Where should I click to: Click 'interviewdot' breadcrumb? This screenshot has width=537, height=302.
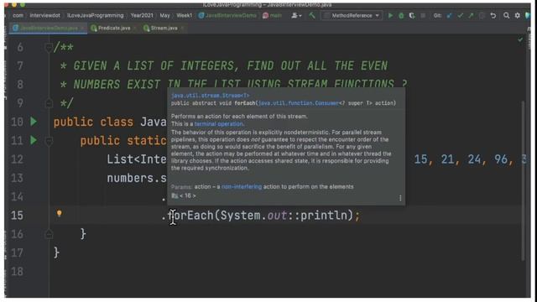tap(44, 16)
